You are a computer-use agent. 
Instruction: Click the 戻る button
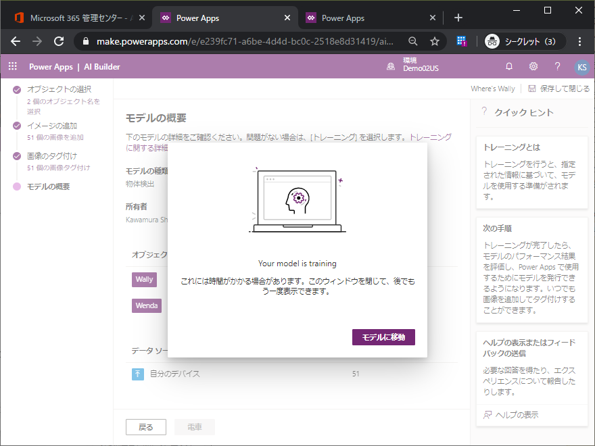(146, 427)
